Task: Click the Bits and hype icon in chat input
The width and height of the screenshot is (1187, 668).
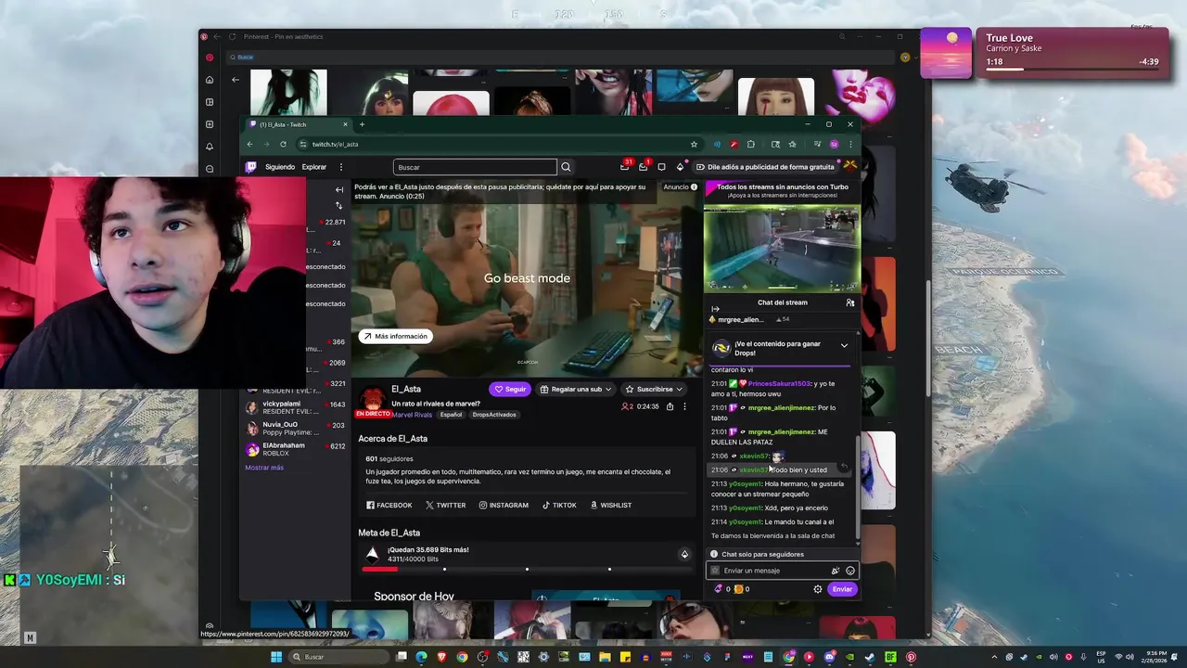Action: [x=835, y=571]
